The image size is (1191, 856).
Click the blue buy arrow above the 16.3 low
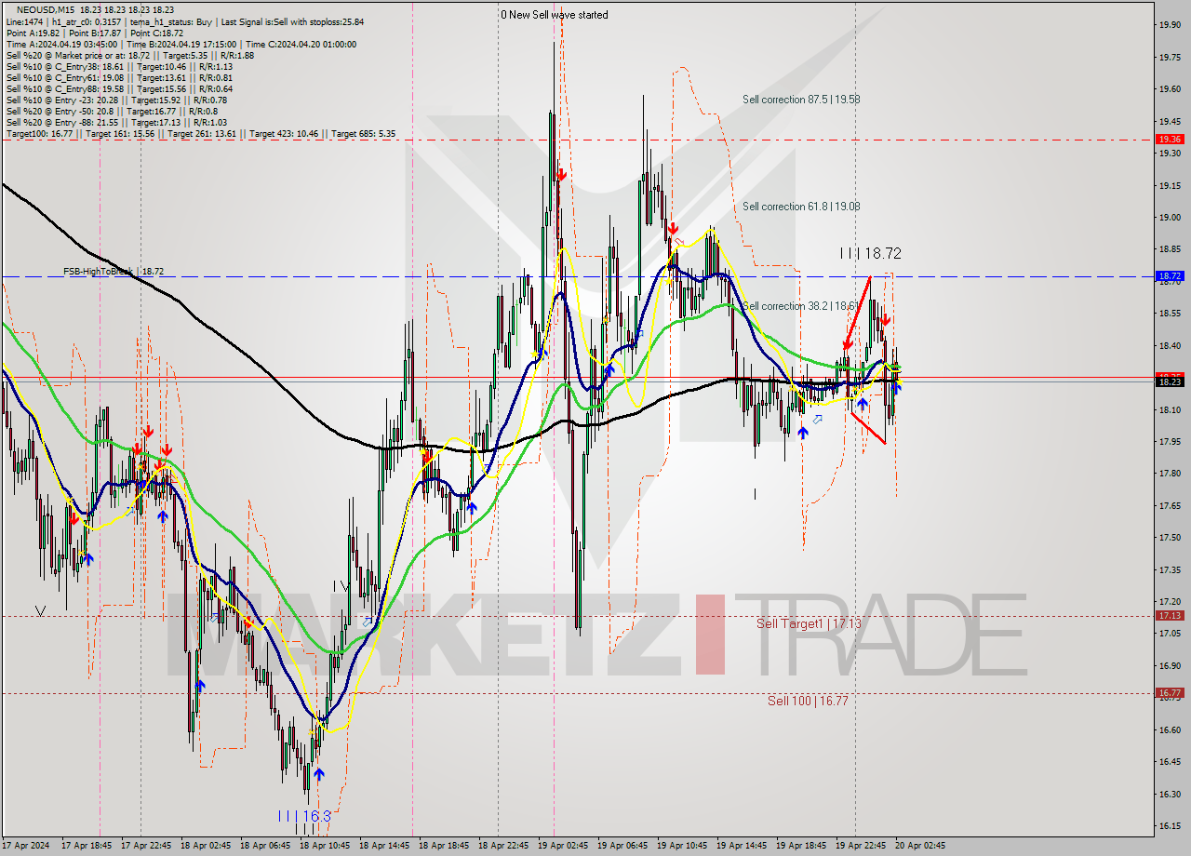319,774
